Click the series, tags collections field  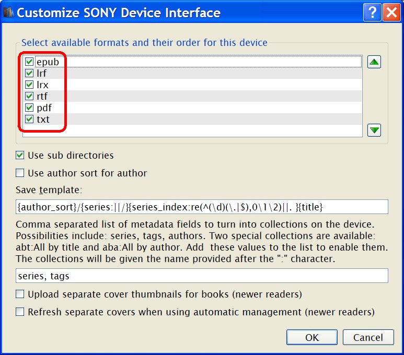coord(202,276)
